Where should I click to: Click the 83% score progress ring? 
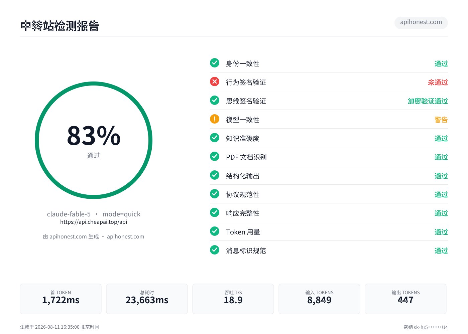point(94,140)
